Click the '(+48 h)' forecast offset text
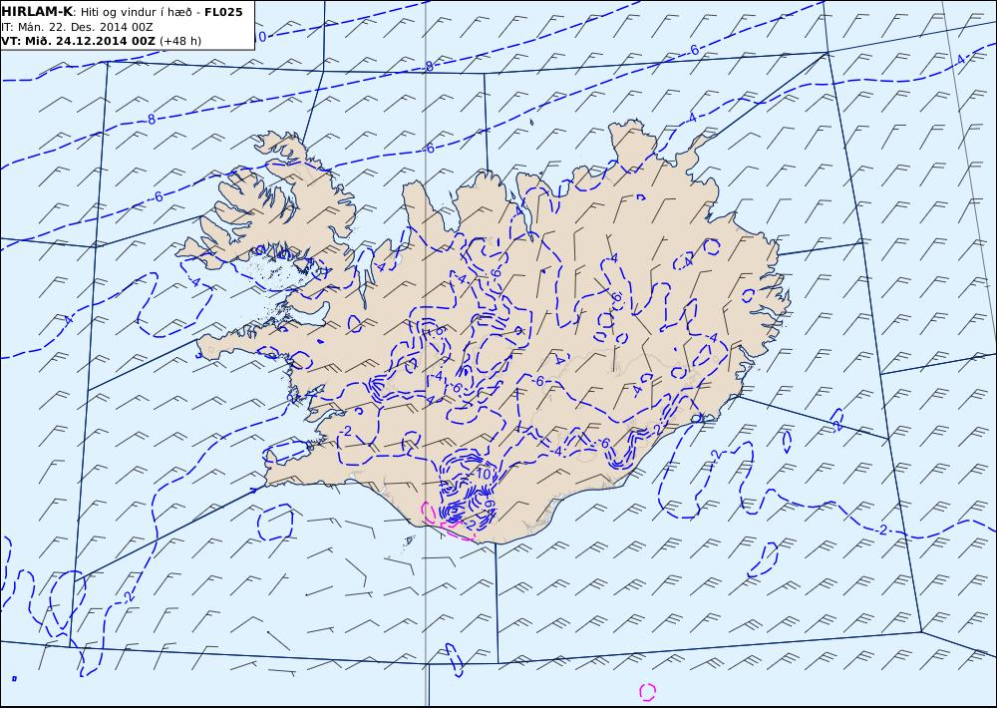 tap(179, 41)
